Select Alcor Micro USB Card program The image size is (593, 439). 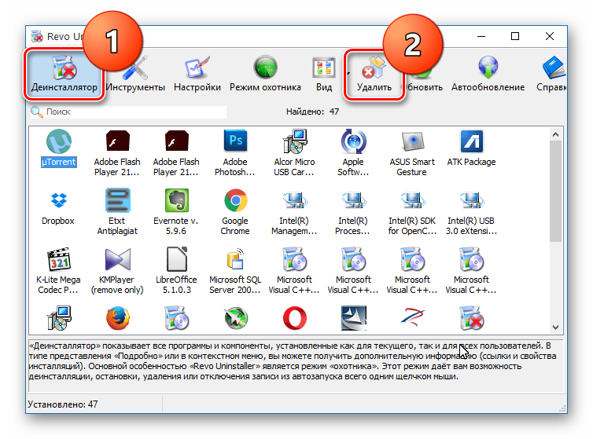pos(294,153)
